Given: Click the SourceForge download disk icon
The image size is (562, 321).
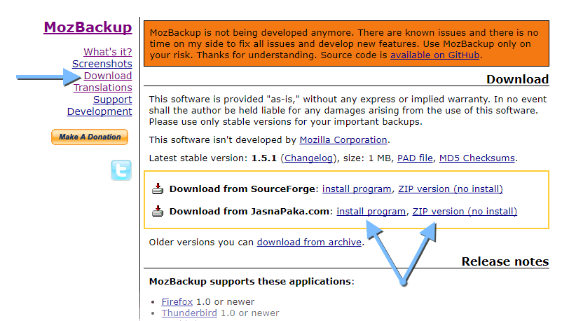Looking at the screenshot, I should pyautogui.click(x=158, y=189).
